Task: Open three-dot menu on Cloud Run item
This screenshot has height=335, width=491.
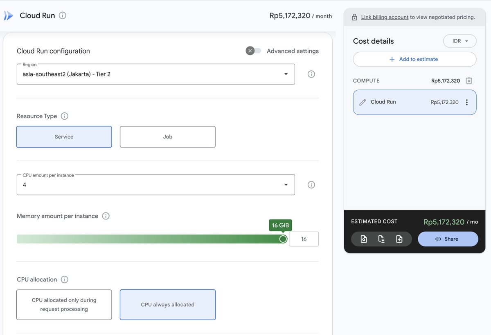Action: [466, 102]
